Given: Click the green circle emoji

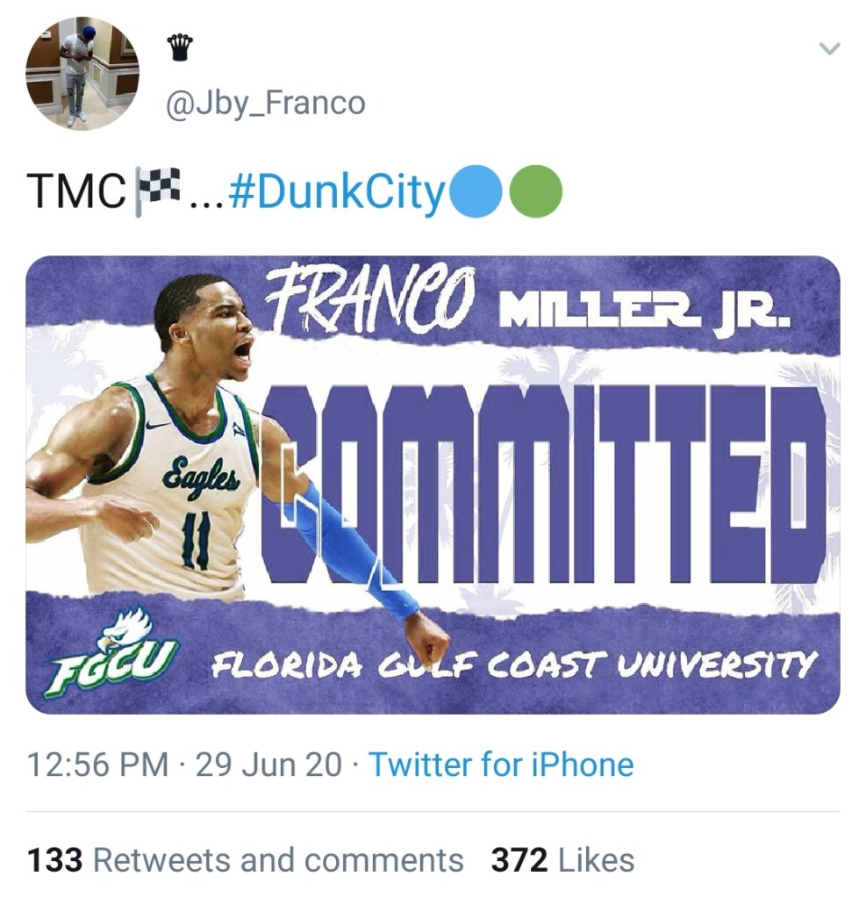Looking at the screenshot, I should pos(535,190).
